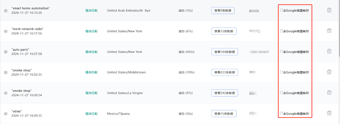Tick the checkbox for "auto parts"
The image size is (340, 124).
click(x=6, y=52)
